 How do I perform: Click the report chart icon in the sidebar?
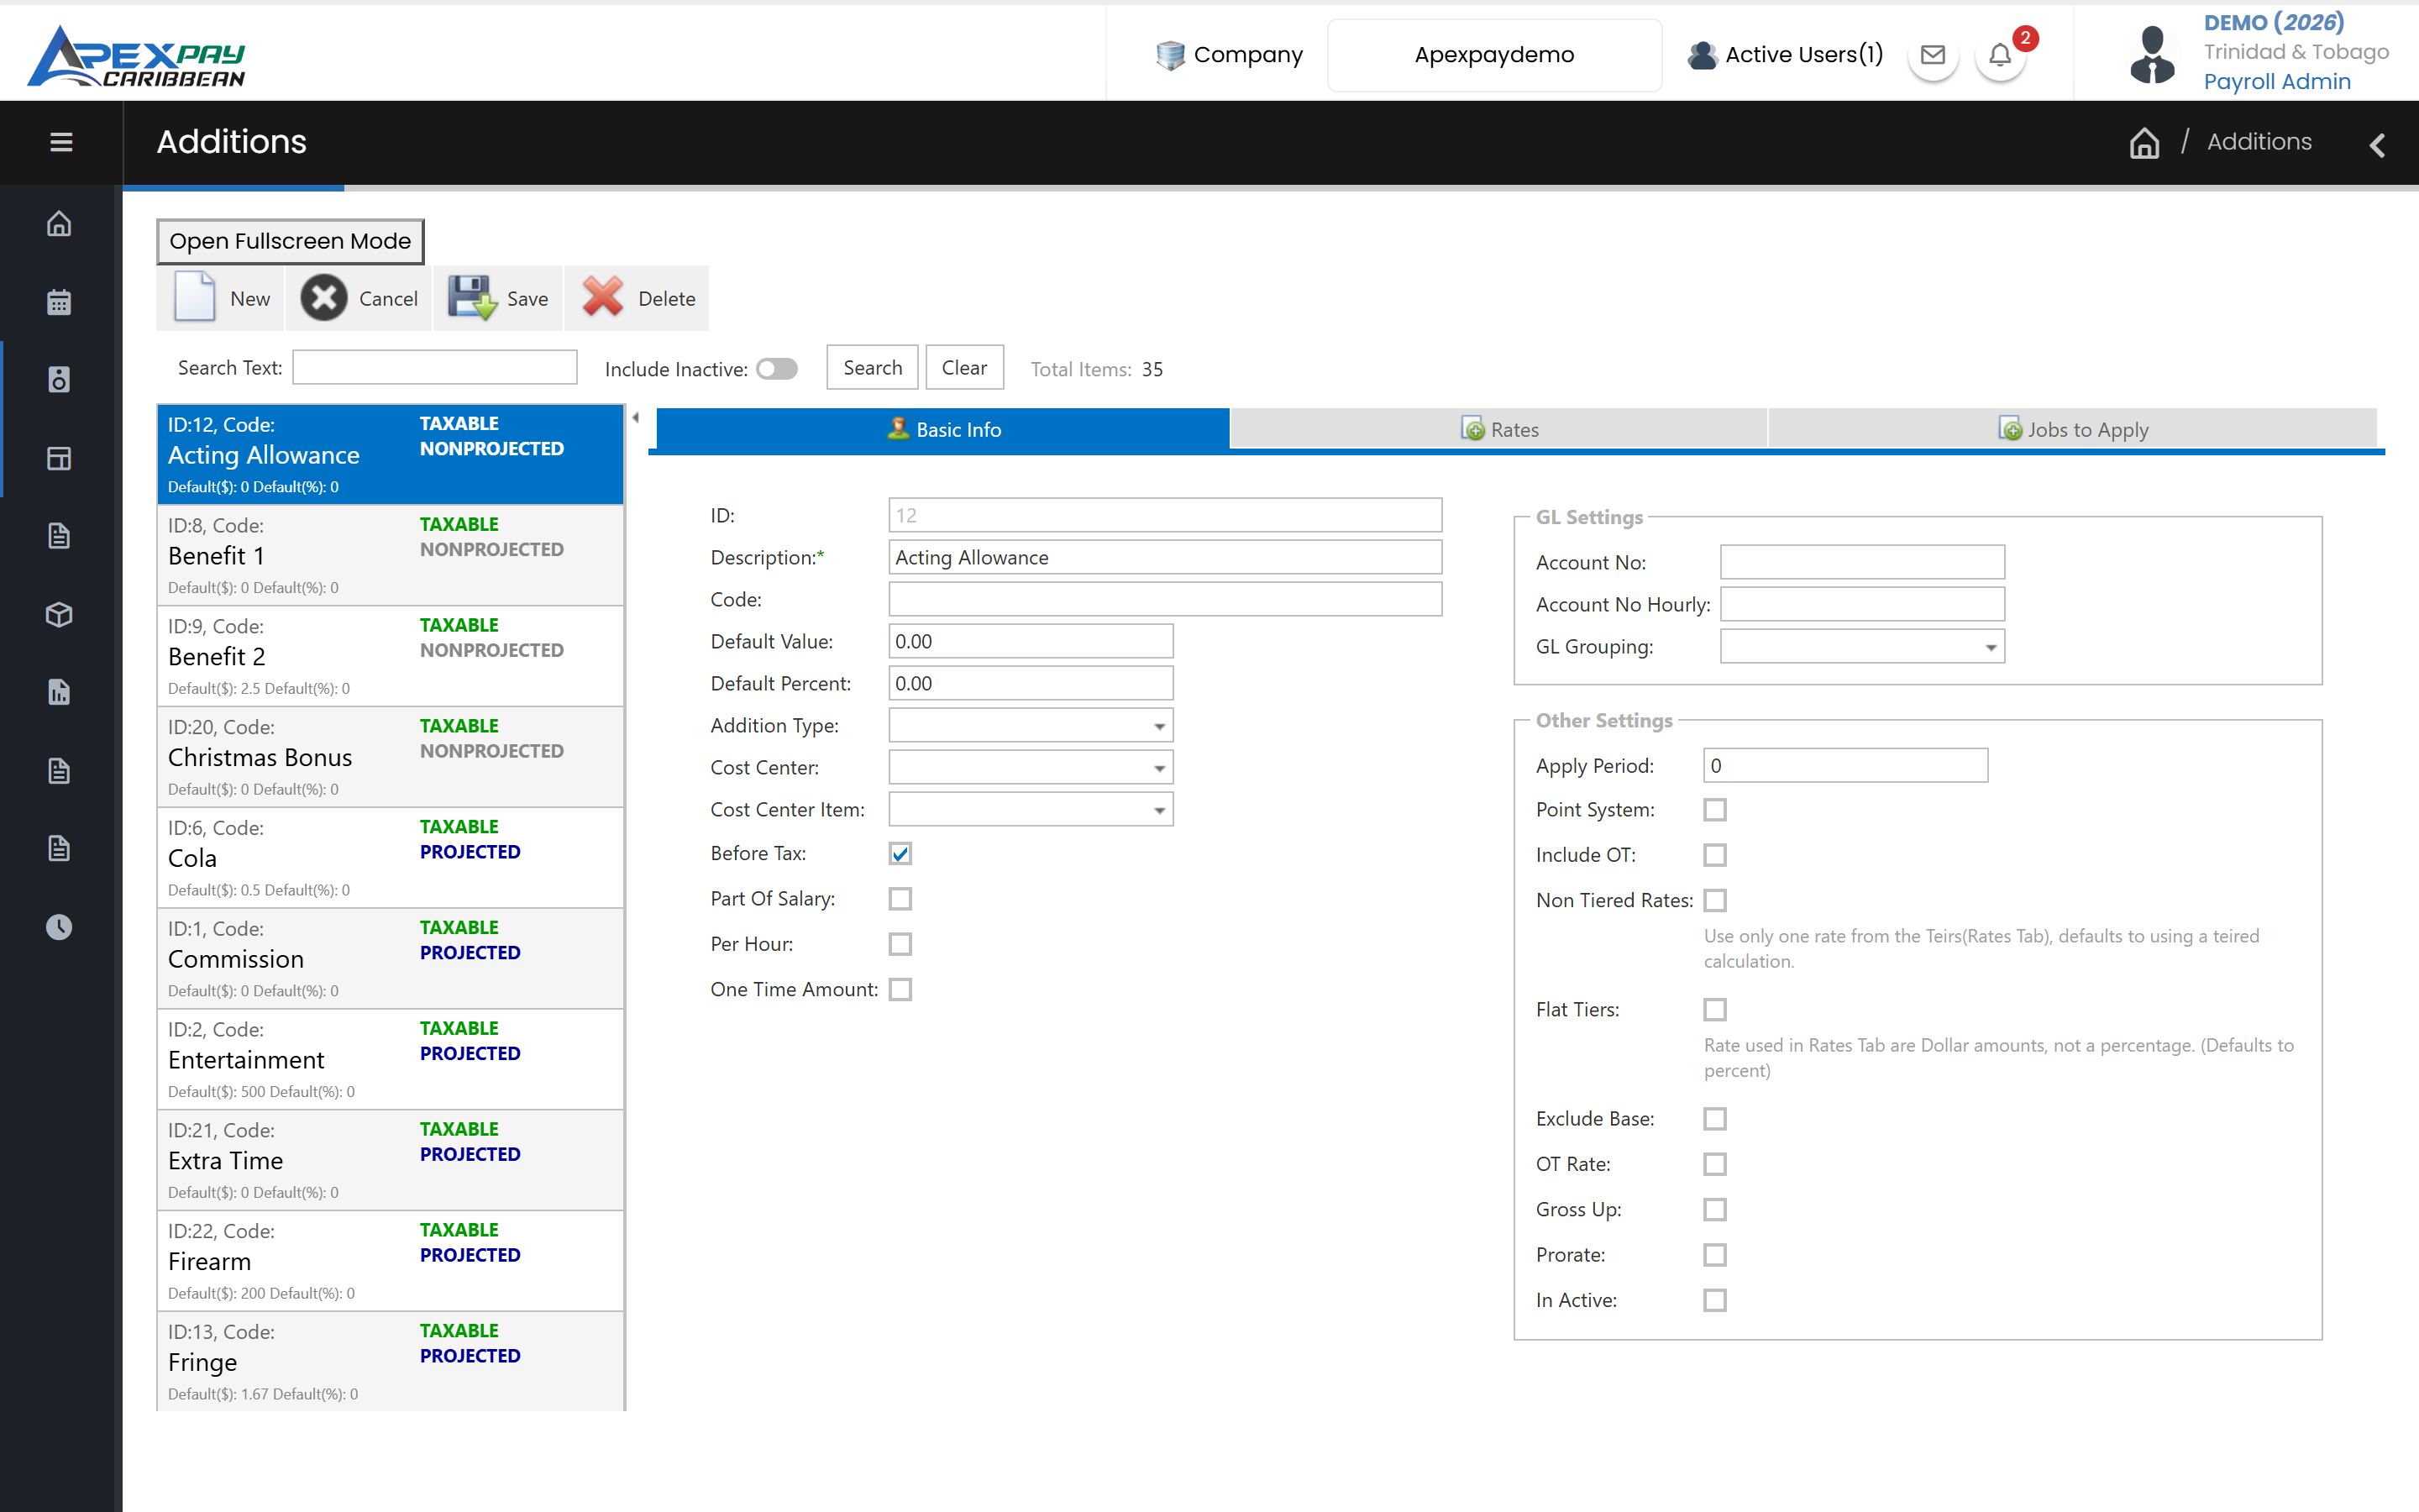point(59,692)
